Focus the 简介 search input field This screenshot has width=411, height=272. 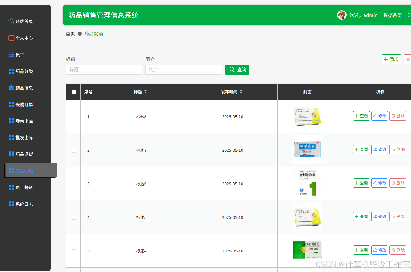(183, 70)
